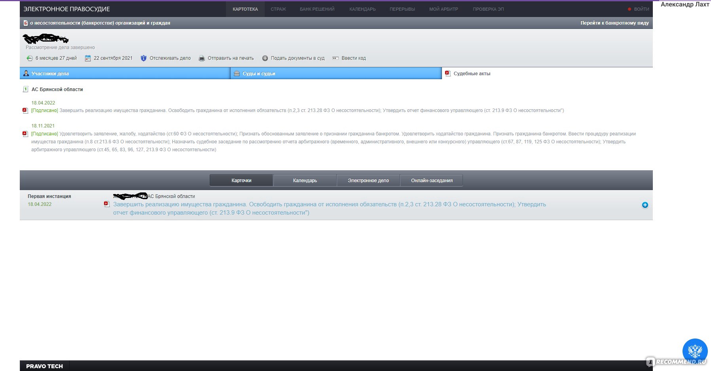Open PDF icon of 18.11.2021 act
711x371 pixels.
(25, 134)
